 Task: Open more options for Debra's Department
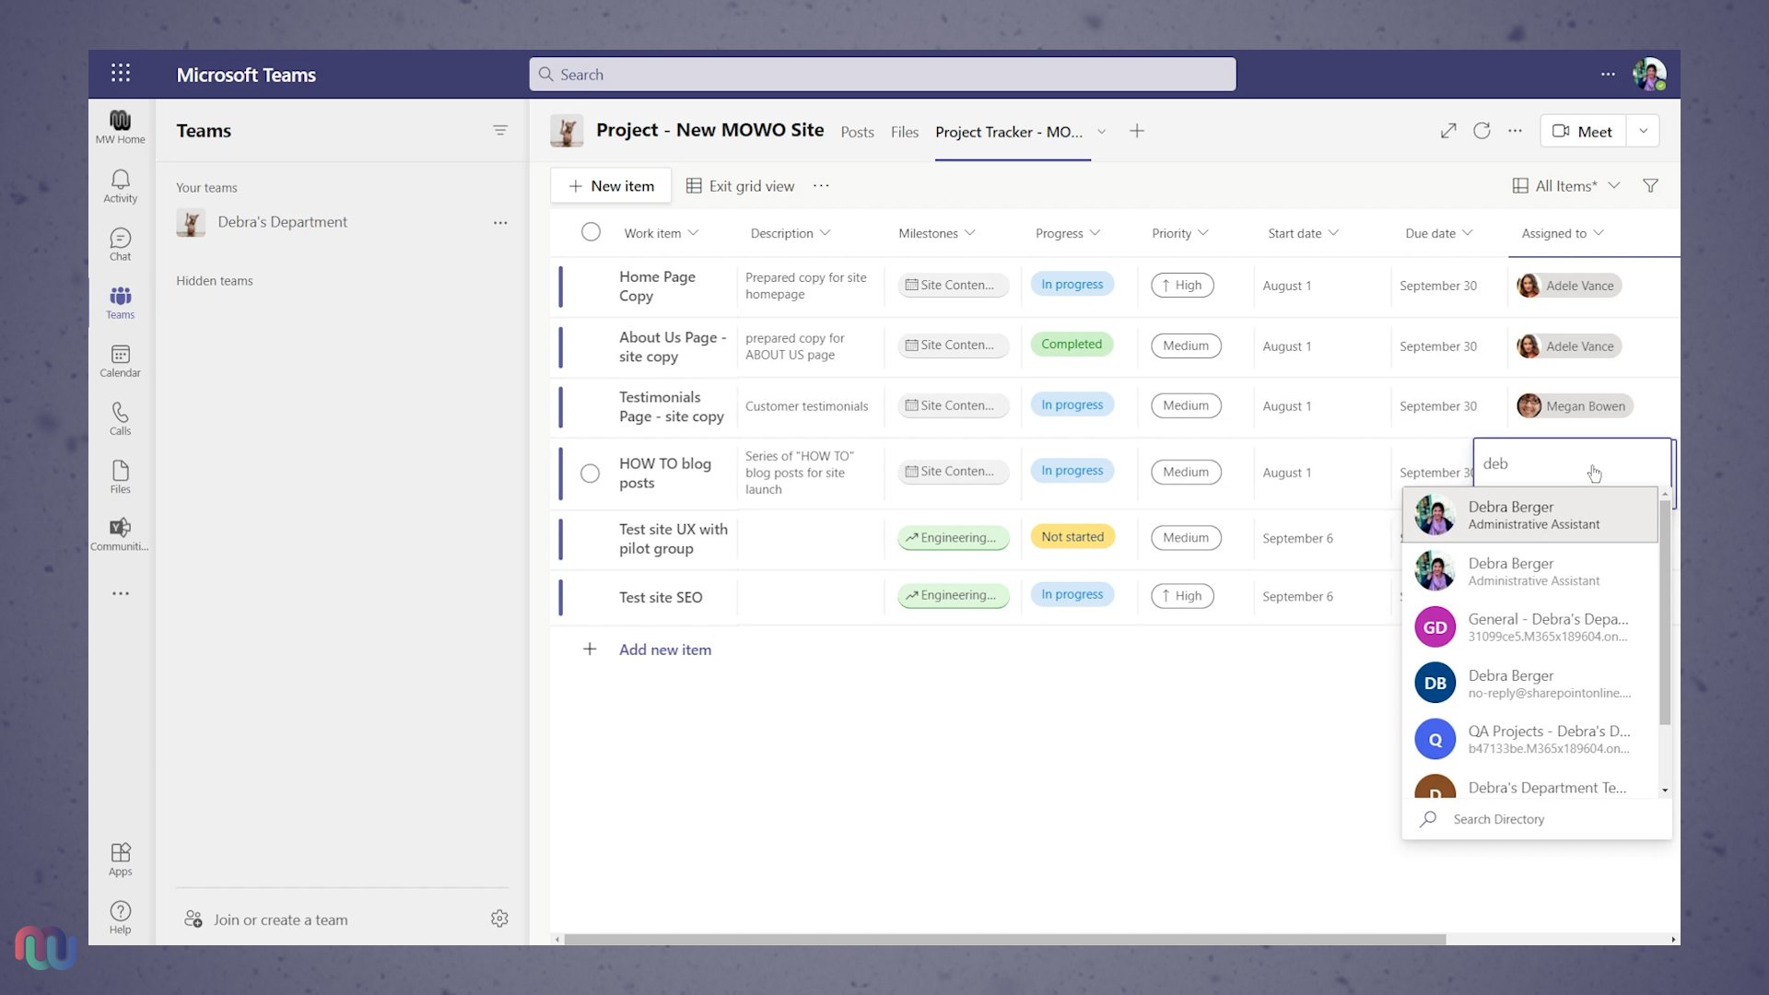click(500, 223)
